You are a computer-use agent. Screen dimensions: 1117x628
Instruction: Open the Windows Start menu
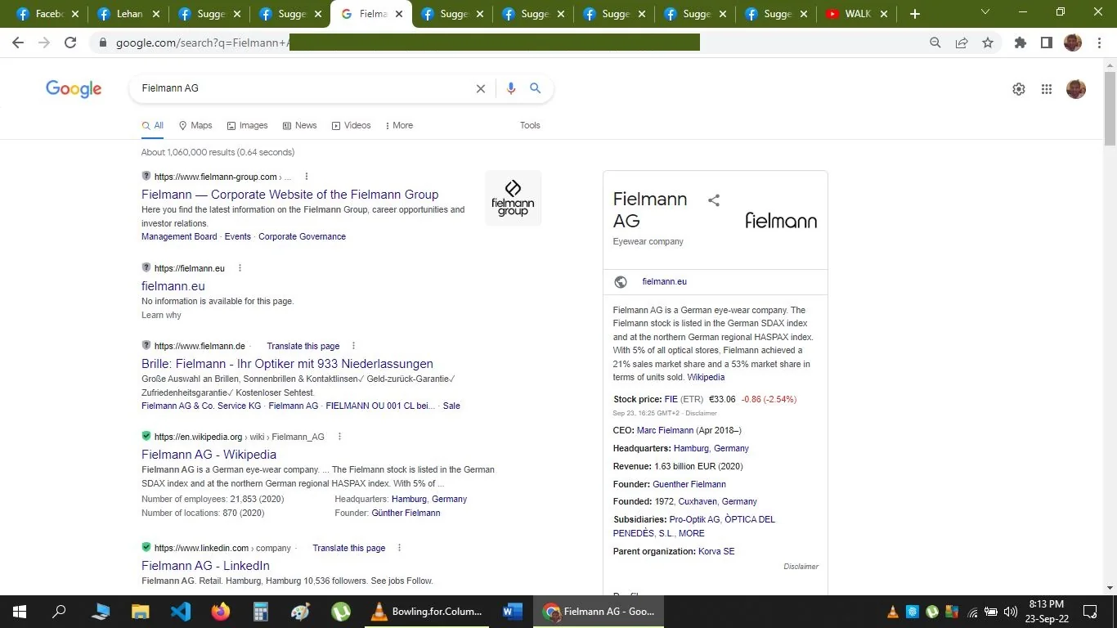click(x=19, y=611)
